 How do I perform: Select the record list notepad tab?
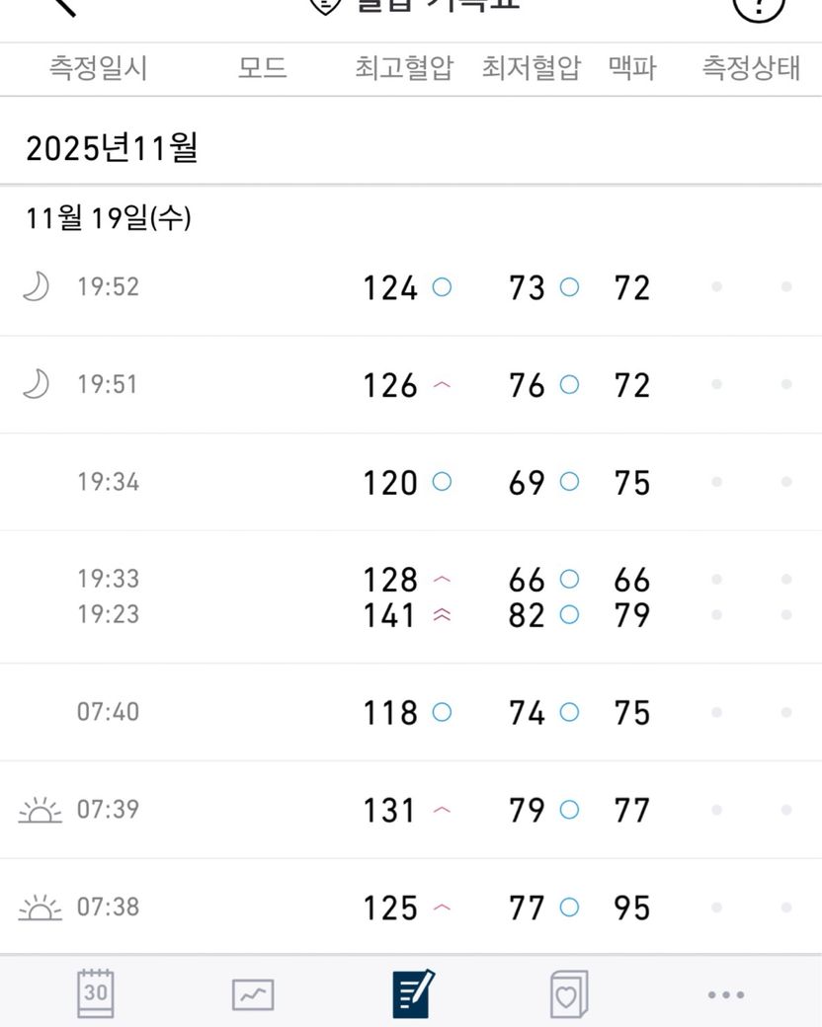412,992
